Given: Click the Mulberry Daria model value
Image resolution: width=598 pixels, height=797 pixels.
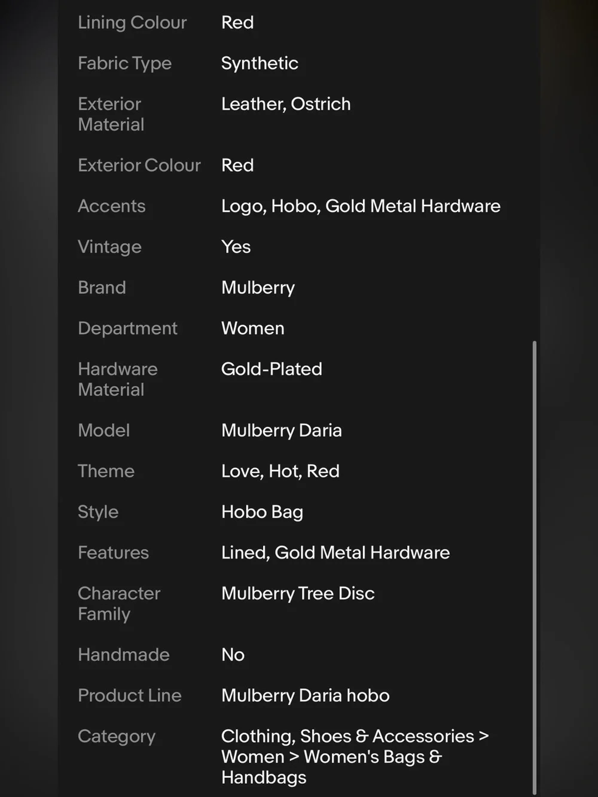Looking at the screenshot, I should point(281,430).
